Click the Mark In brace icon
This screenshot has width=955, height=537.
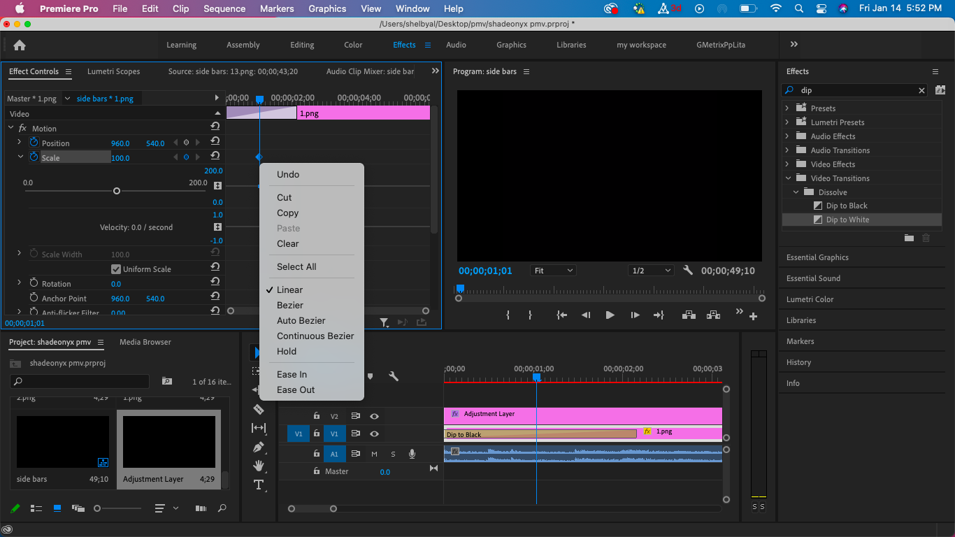[x=508, y=315]
